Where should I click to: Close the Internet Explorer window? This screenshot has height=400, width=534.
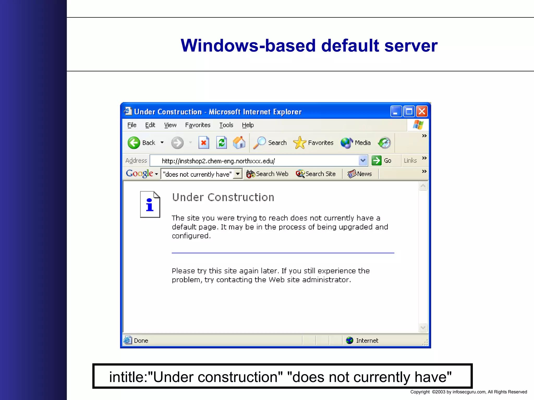(x=422, y=111)
